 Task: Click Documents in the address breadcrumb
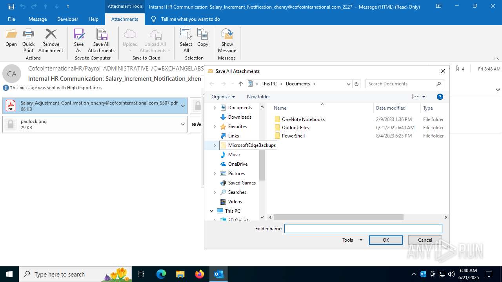[298, 84]
